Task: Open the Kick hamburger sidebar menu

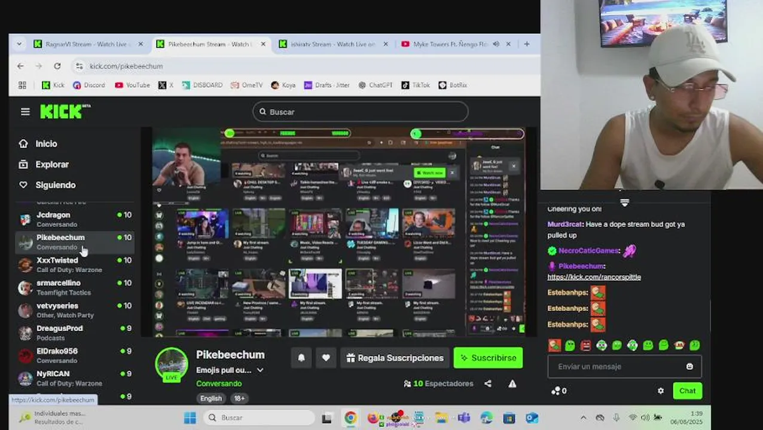Action: point(25,112)
